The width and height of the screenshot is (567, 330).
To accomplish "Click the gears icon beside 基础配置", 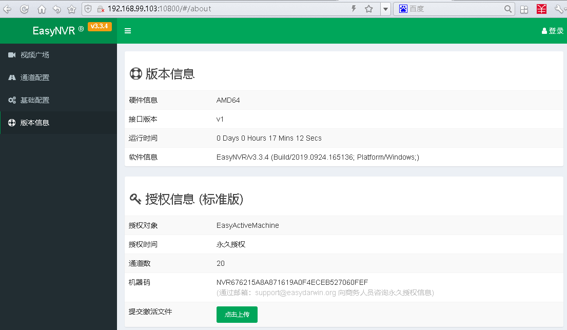I will coord(12,100).
